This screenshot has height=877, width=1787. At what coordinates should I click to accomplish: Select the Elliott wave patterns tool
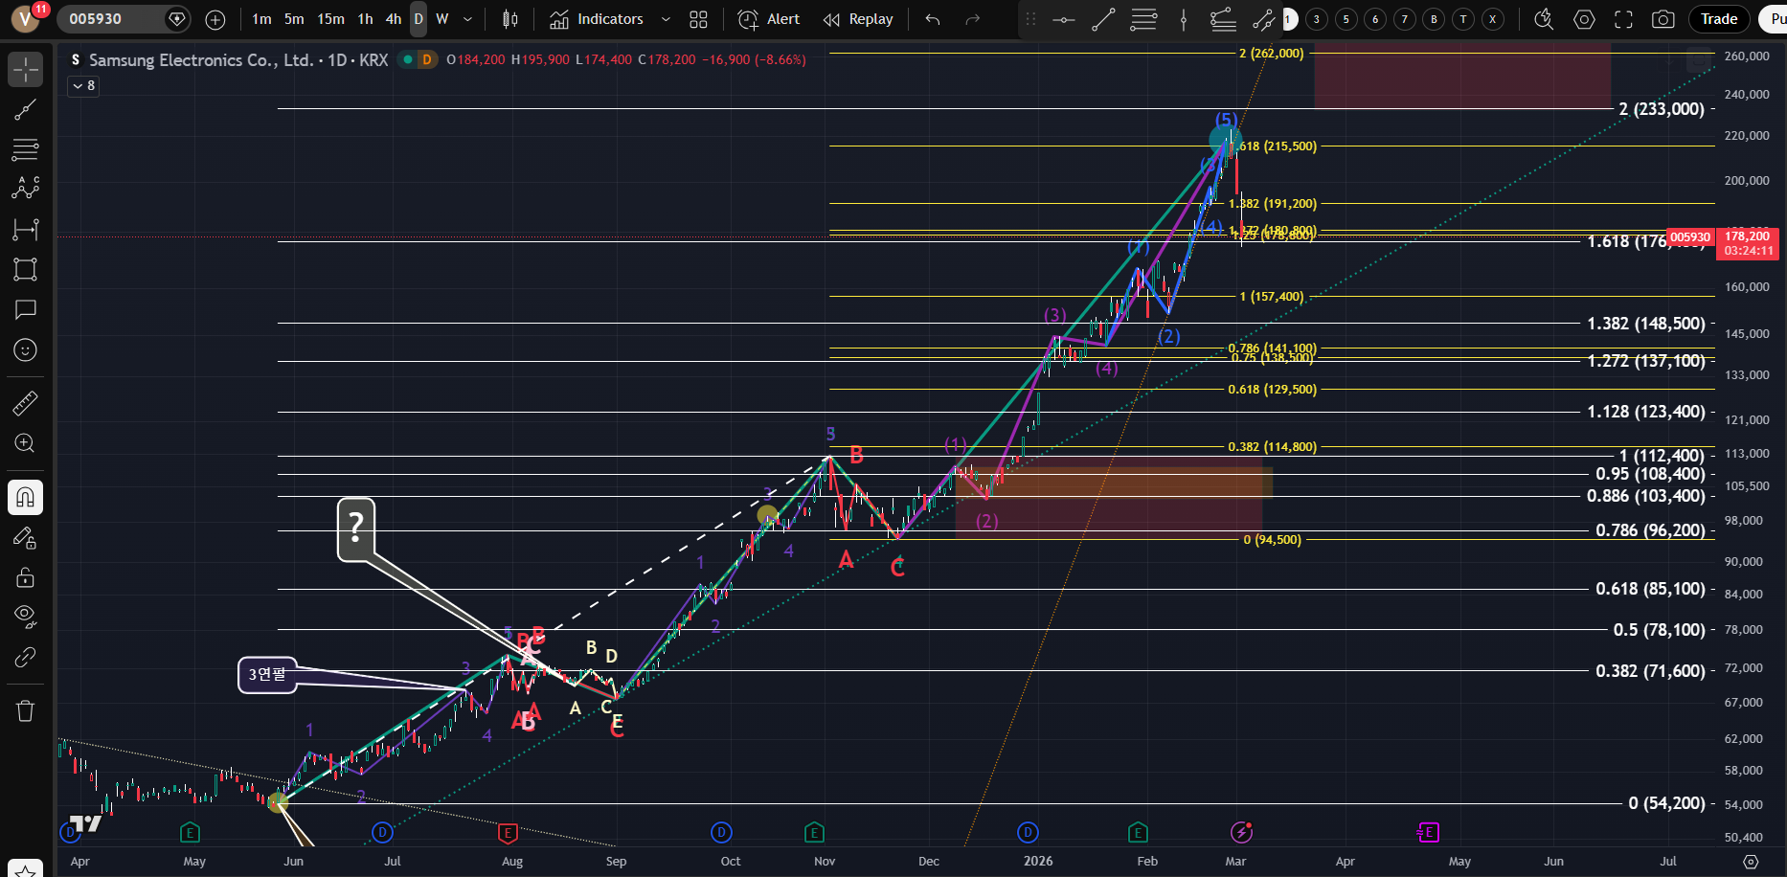pos(25,188)
